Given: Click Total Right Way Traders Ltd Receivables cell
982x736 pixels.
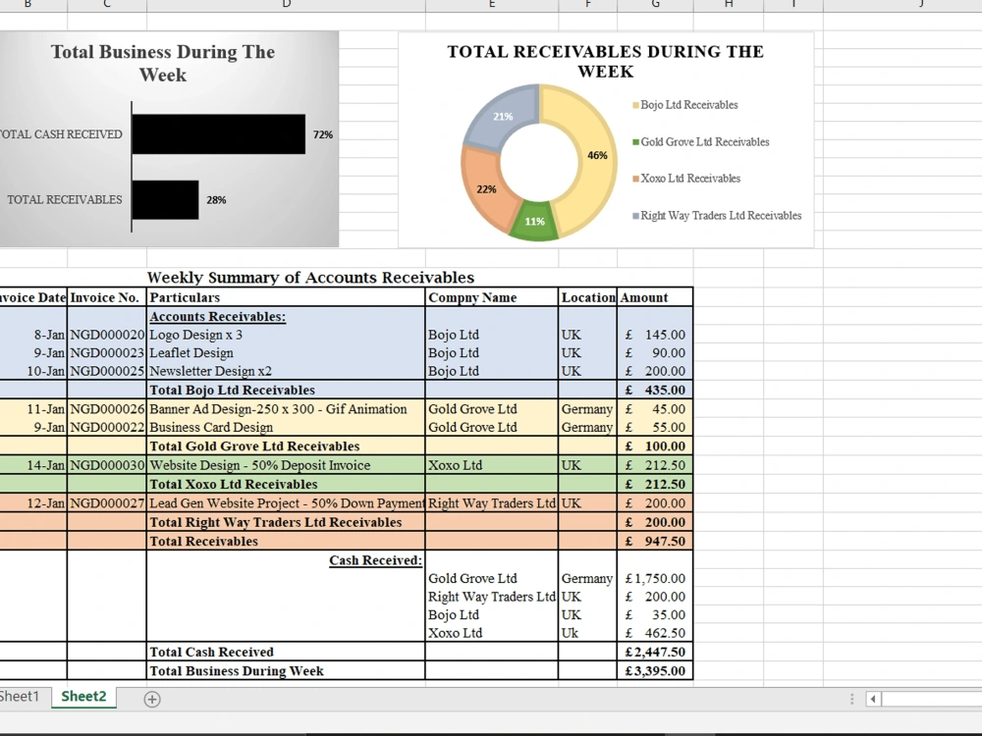Looking at the screenshot, I should pos(286,523).
